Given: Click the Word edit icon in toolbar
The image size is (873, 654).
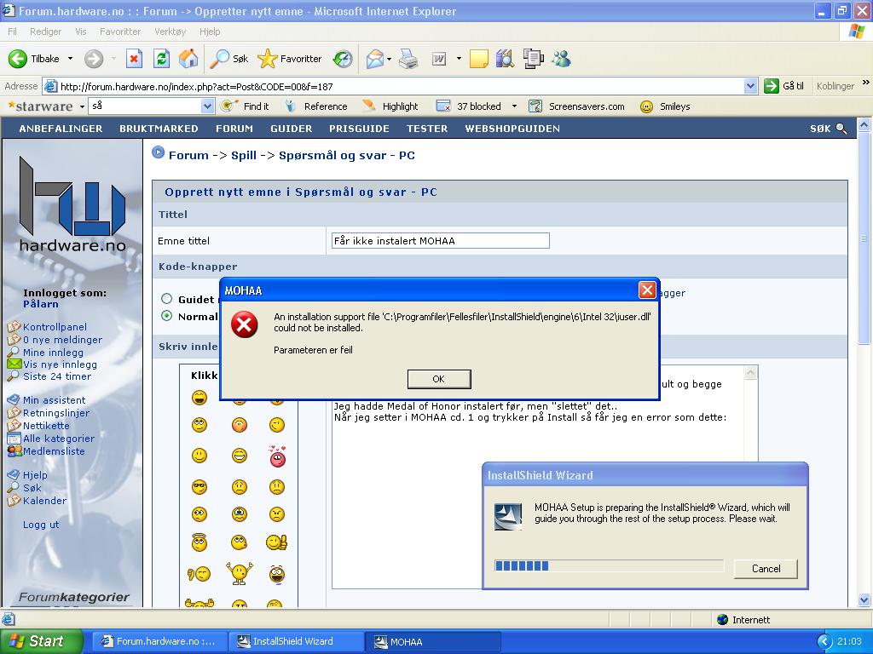Looking at the screenshot, I should [439, 59].
